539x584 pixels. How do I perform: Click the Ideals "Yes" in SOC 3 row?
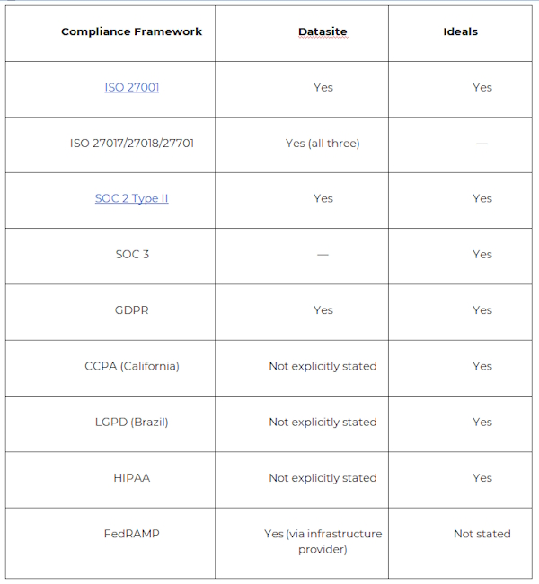click(482, 254)
